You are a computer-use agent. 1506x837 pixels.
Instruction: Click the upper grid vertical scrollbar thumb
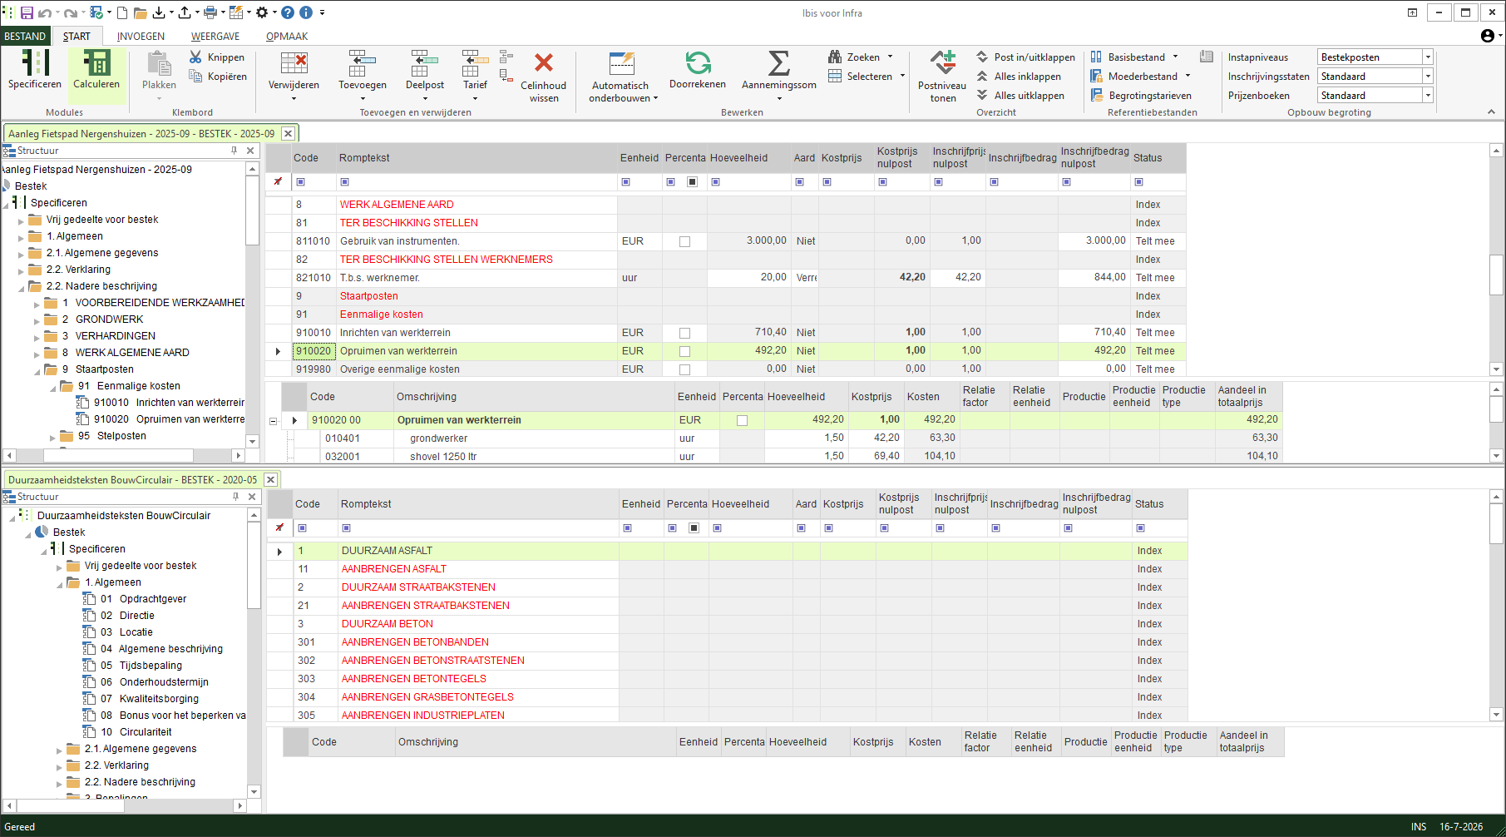pyautogui.click(x=1496, y=274)
